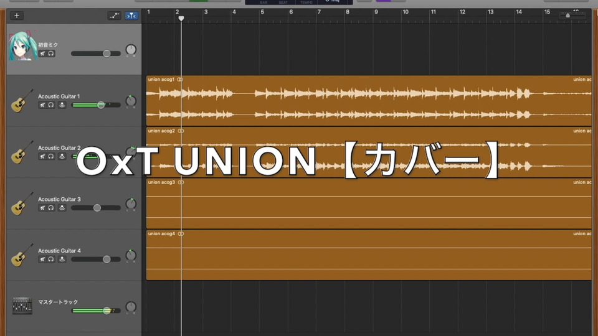Click the playhead marker on the ruler

(181, 18)
